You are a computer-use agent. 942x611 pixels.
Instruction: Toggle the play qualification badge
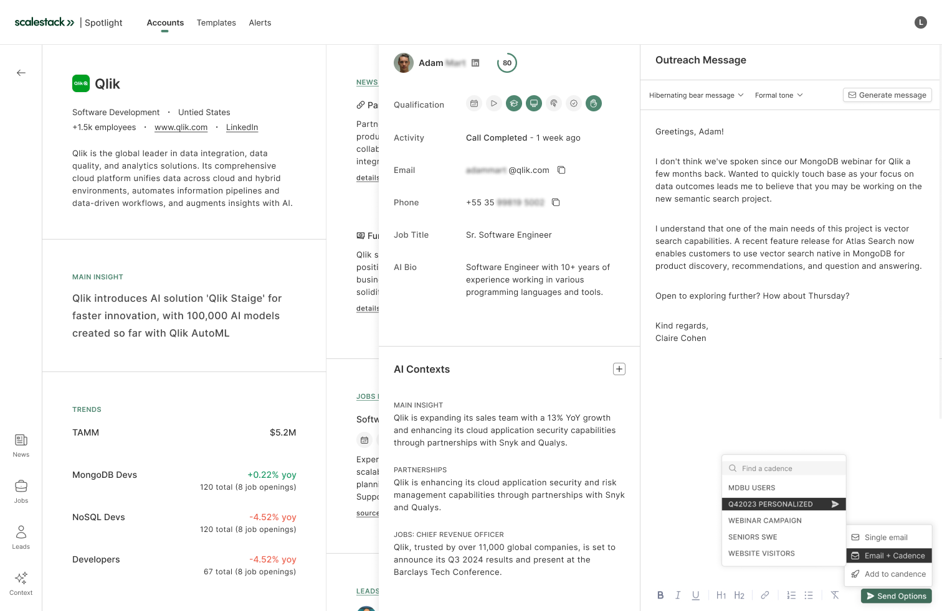(494, 103)
